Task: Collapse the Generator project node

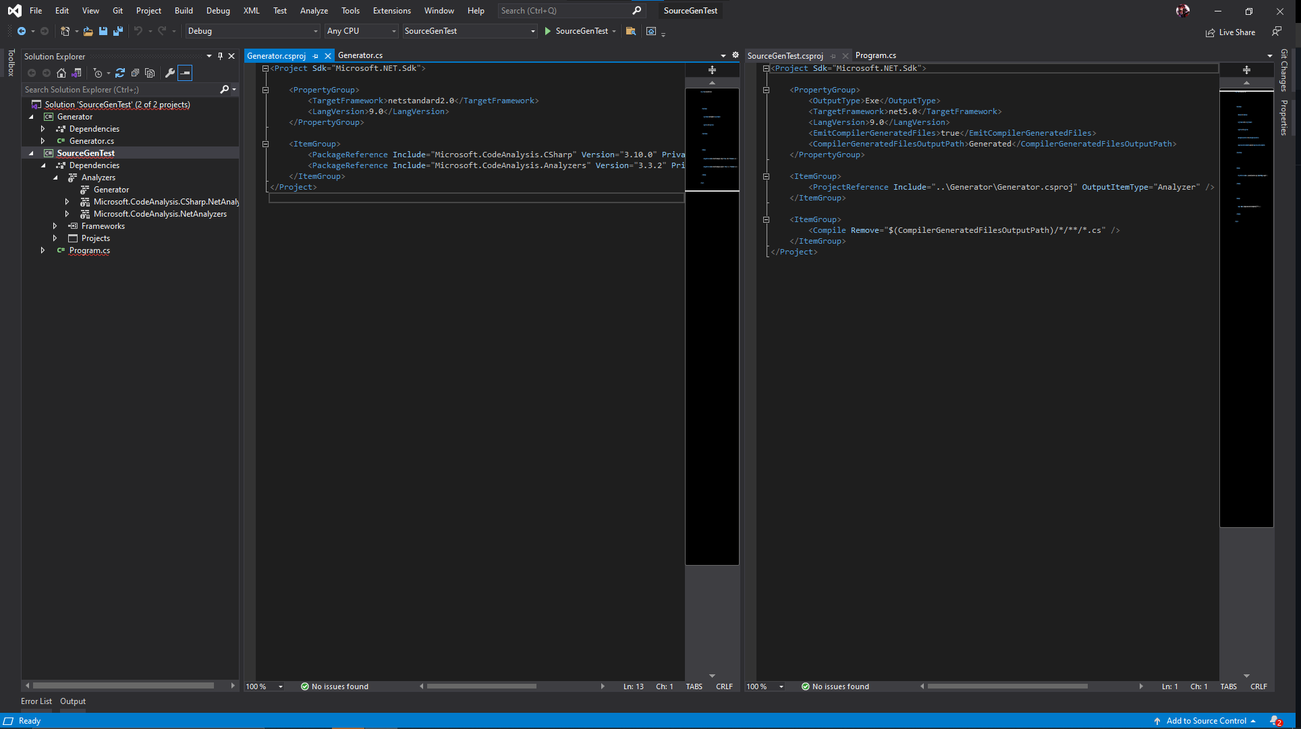Action: click(31, 117)
